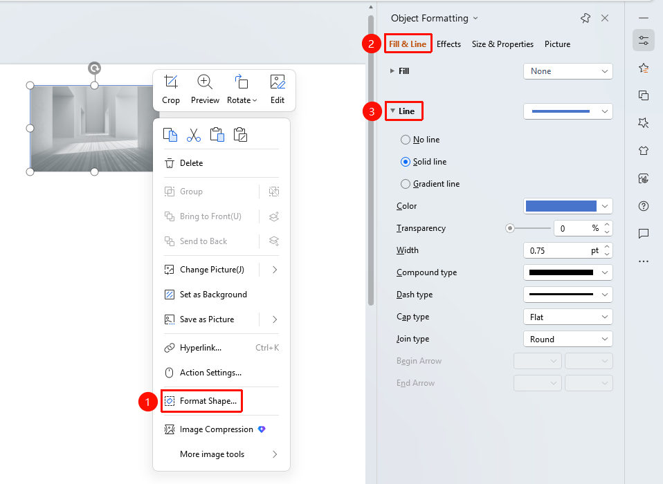Viewport: 663px width, 484px height.
Task: Switch to the Effects tab
Action: coord(448,44)
